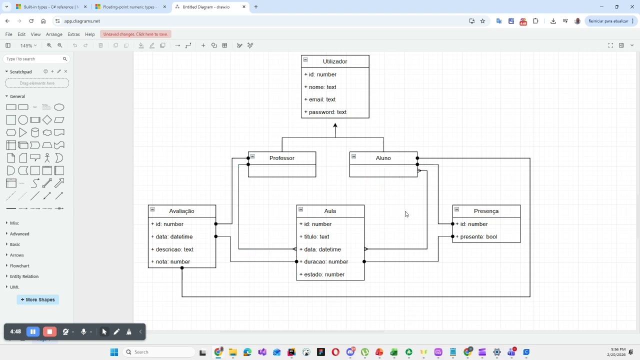Click the Unsaved changes save notice
Viewport: 640px width, 360px height.
(x=135, y=34)
